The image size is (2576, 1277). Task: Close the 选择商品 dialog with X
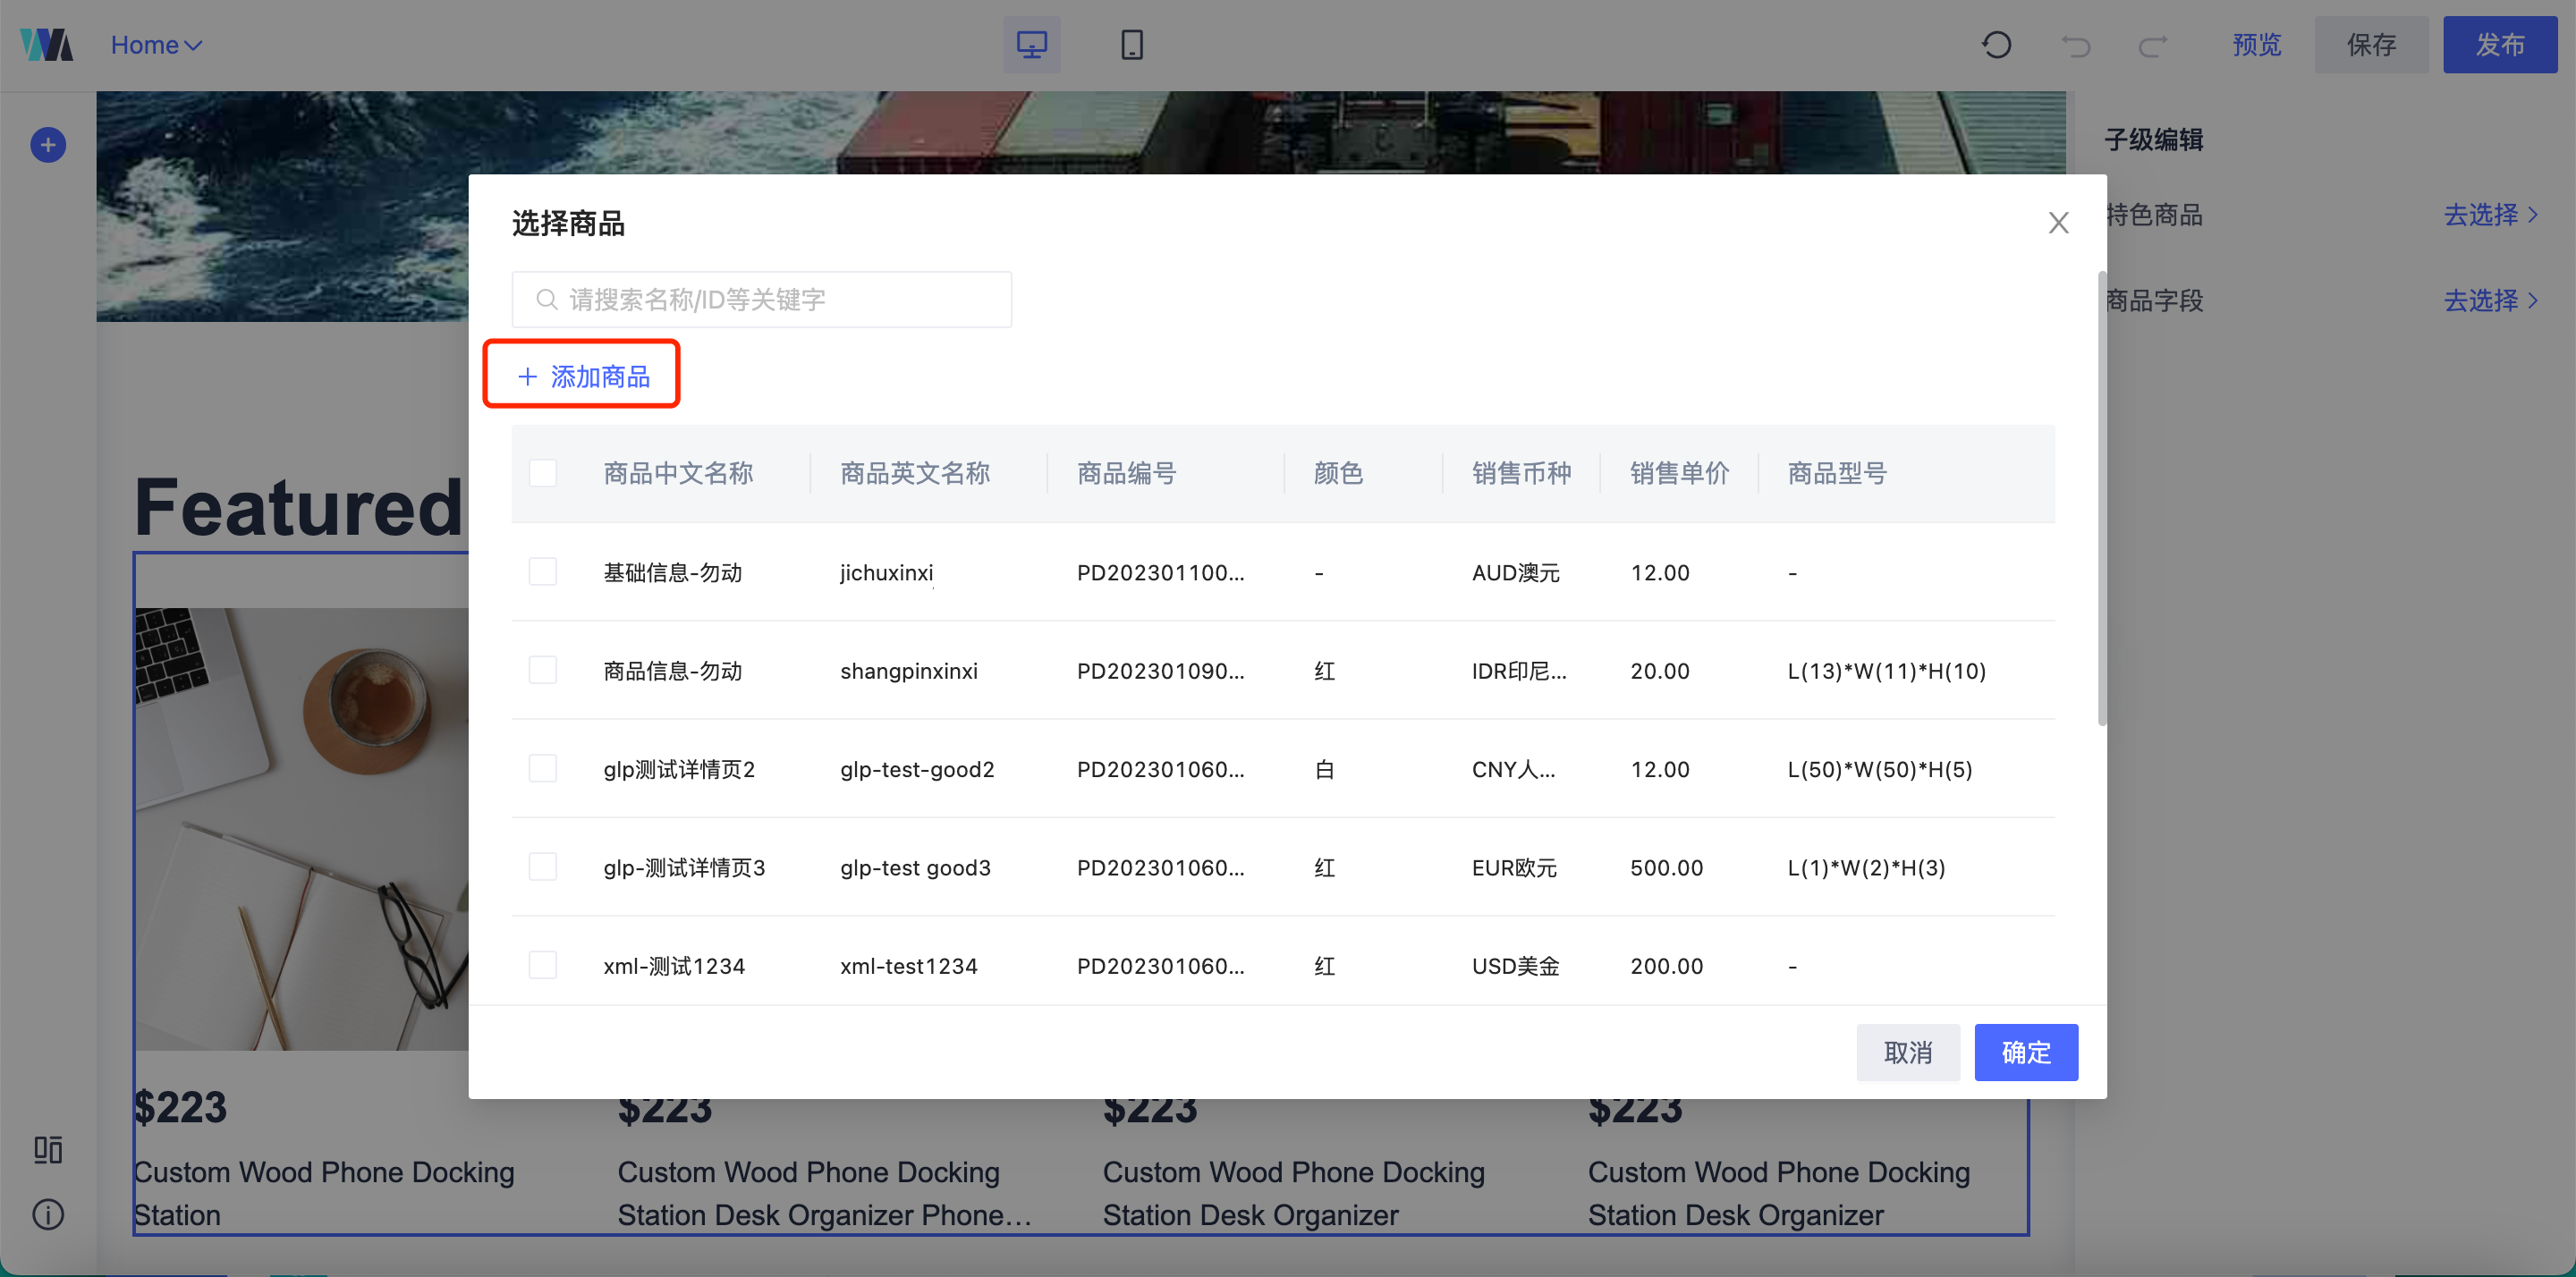point(2058,222)
